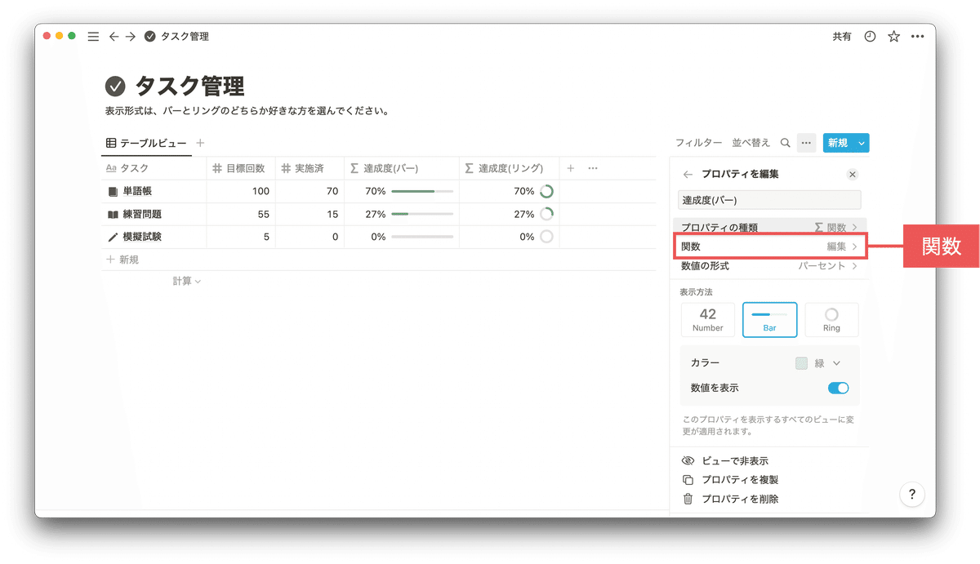
Task: Open the 関数 edit row
Action: coord(769,246)
